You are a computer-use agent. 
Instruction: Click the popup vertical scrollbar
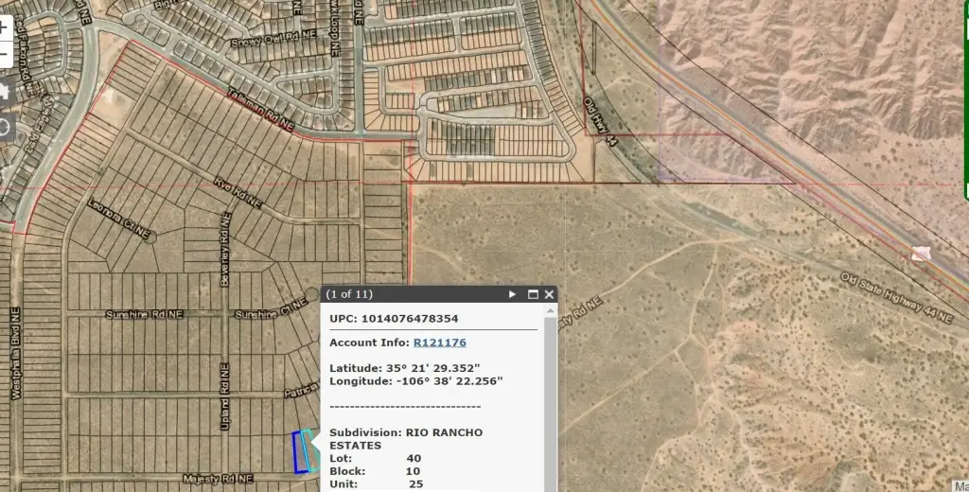[551, 397]
